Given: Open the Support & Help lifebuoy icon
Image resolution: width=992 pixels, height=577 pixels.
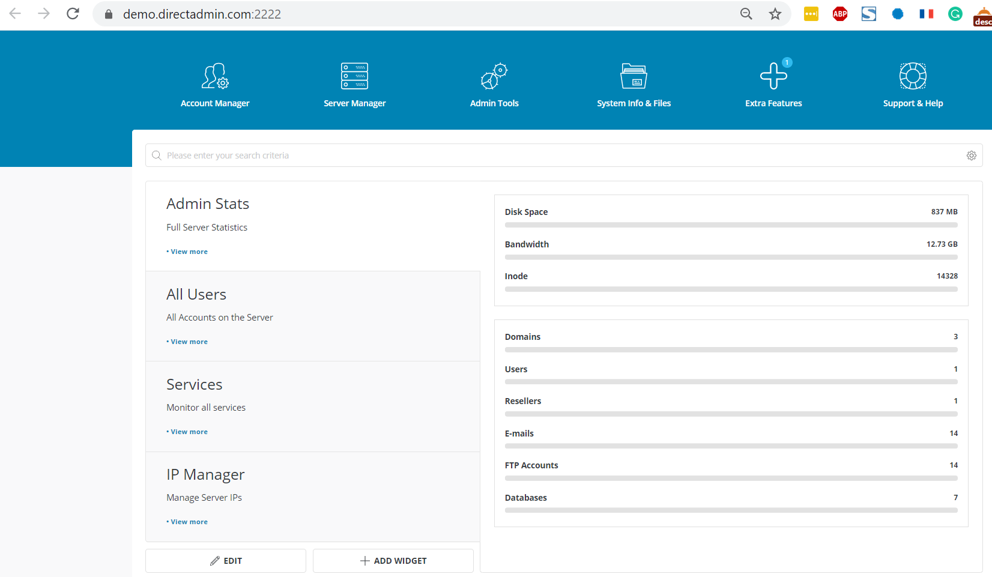Looking at the screenshot, I should pos(913,76).
